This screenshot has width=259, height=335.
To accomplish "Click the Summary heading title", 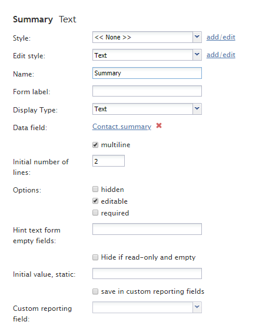I will tap(33, 19).
